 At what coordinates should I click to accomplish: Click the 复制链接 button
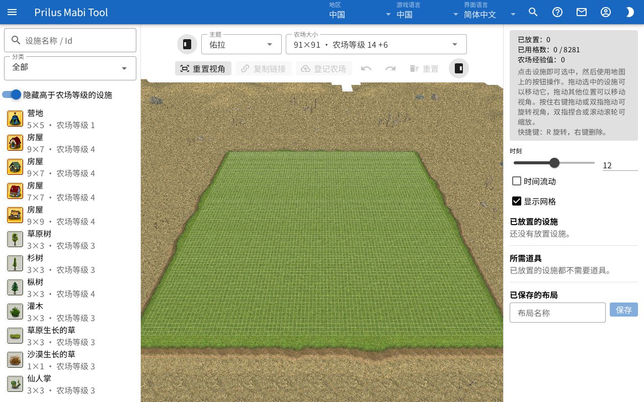264,68
